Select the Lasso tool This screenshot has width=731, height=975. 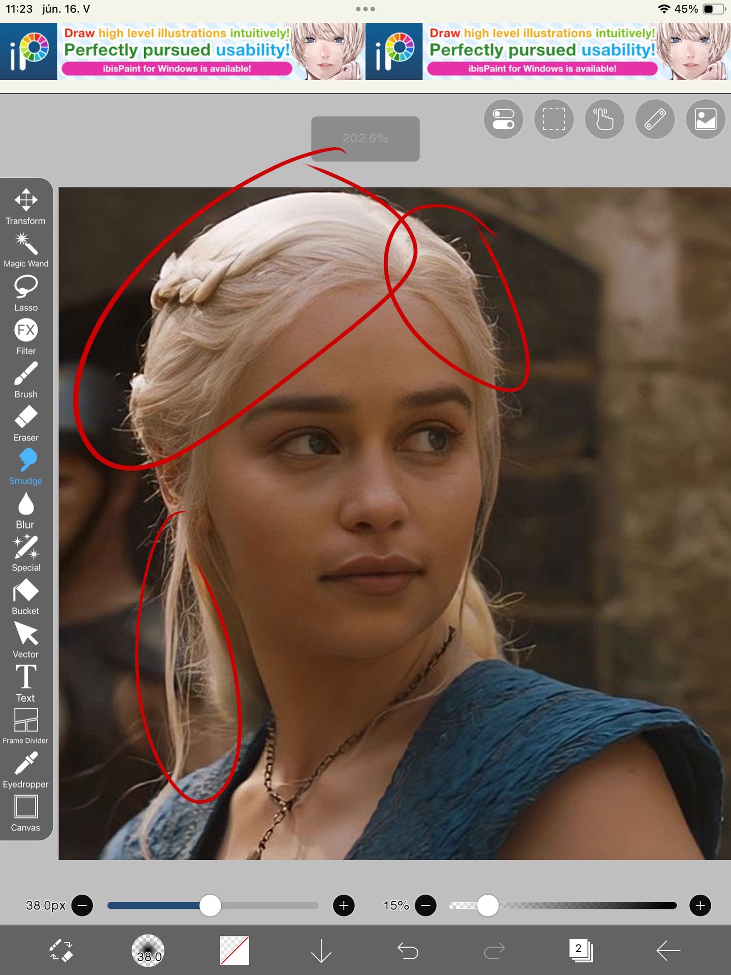[26, 294]
